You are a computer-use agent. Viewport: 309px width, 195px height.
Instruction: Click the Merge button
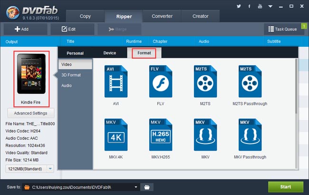click(x=119, y=29)
